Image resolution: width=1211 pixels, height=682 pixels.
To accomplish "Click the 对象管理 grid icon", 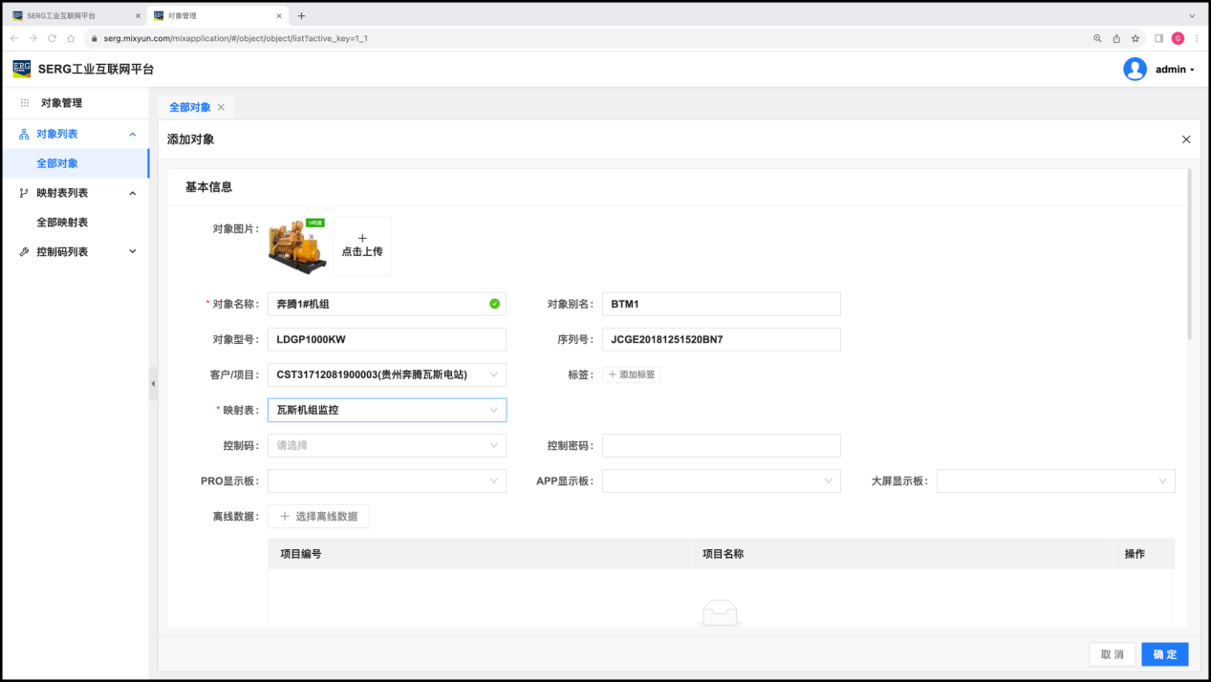I will (x=25, y=103).
